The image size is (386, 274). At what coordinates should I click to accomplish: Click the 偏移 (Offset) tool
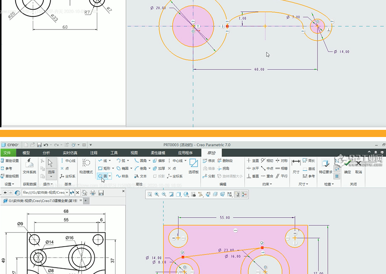(x=159, y=161)
